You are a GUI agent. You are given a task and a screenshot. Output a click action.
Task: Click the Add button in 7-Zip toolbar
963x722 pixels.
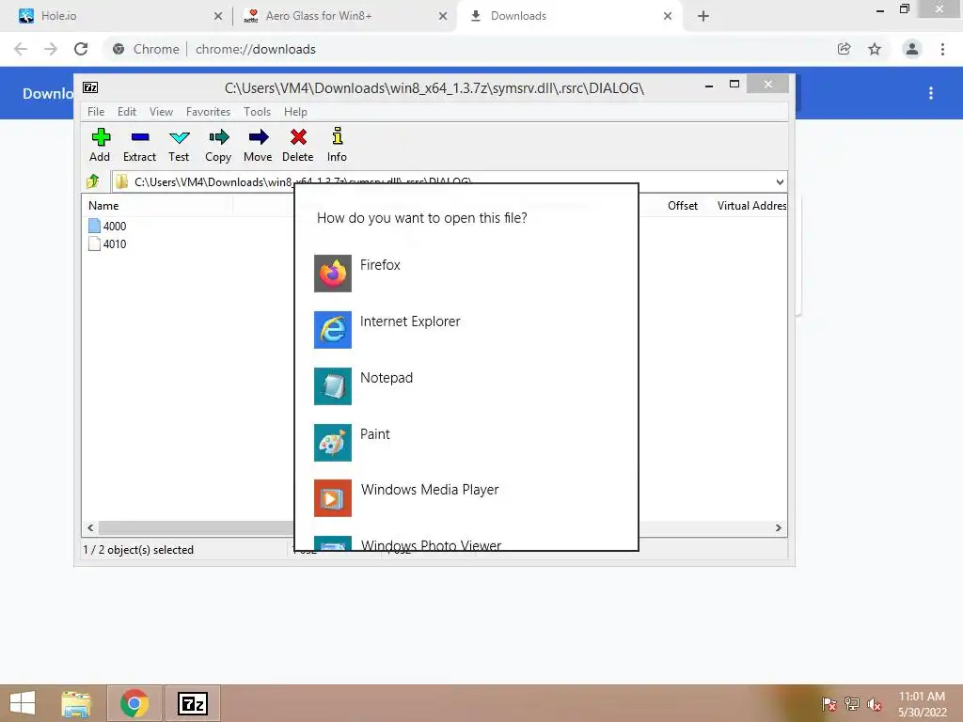[100, 145]
